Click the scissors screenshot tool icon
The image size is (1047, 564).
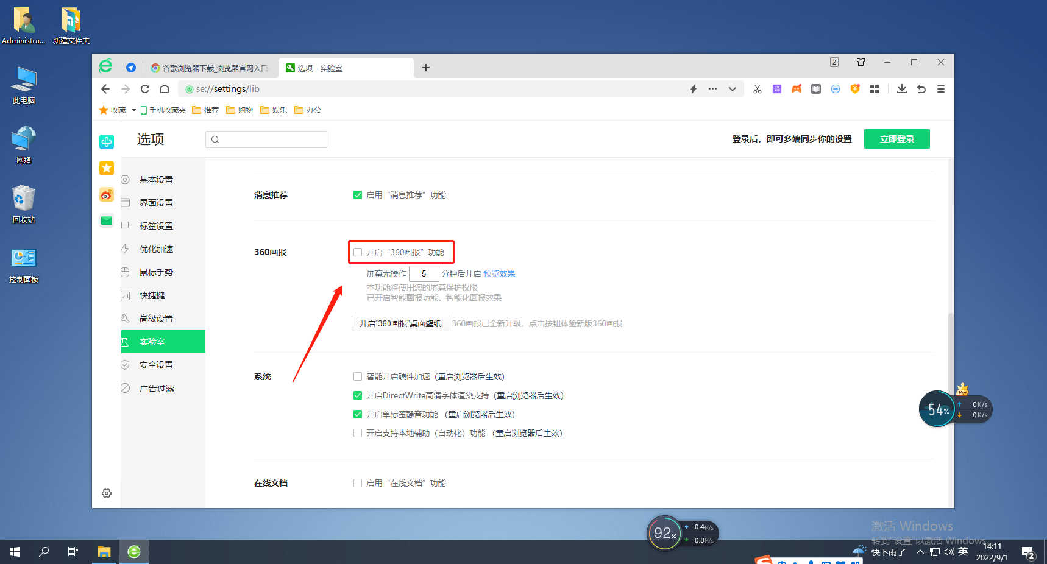pos(758,89)
